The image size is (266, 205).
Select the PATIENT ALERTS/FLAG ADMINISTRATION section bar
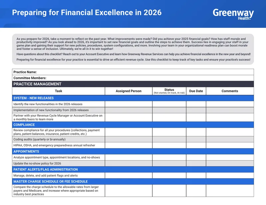(x=133, y=169)
